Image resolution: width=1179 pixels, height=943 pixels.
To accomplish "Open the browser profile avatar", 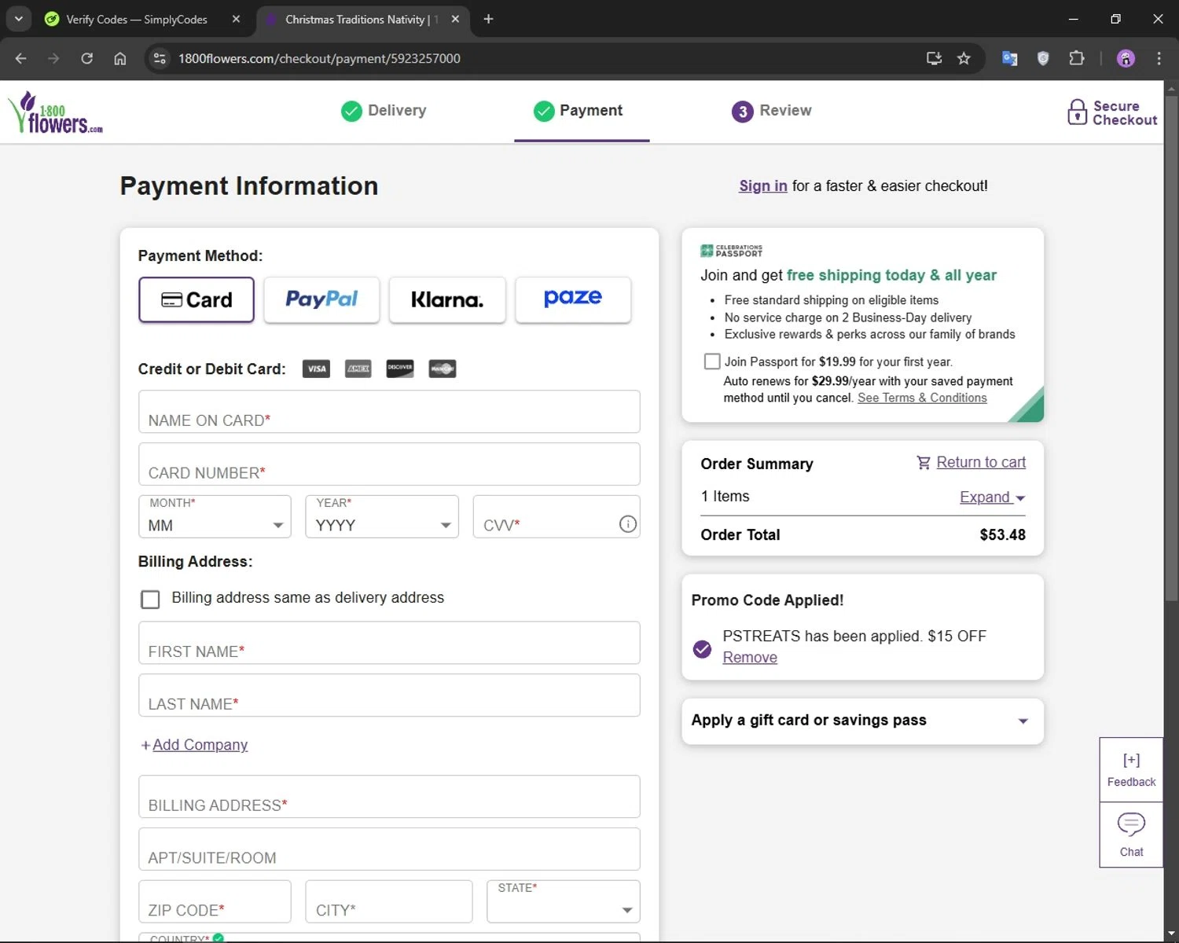I will coord(1126,58).
